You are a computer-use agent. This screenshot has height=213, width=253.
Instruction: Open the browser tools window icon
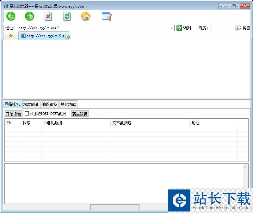tap(107, 17)
